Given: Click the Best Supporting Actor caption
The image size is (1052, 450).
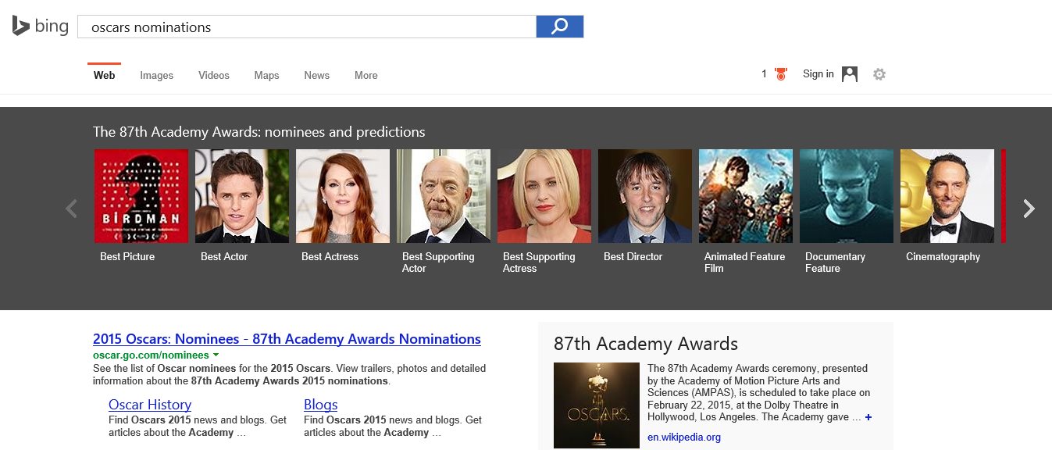Looking at the screenshot, I should coord(438,262).
